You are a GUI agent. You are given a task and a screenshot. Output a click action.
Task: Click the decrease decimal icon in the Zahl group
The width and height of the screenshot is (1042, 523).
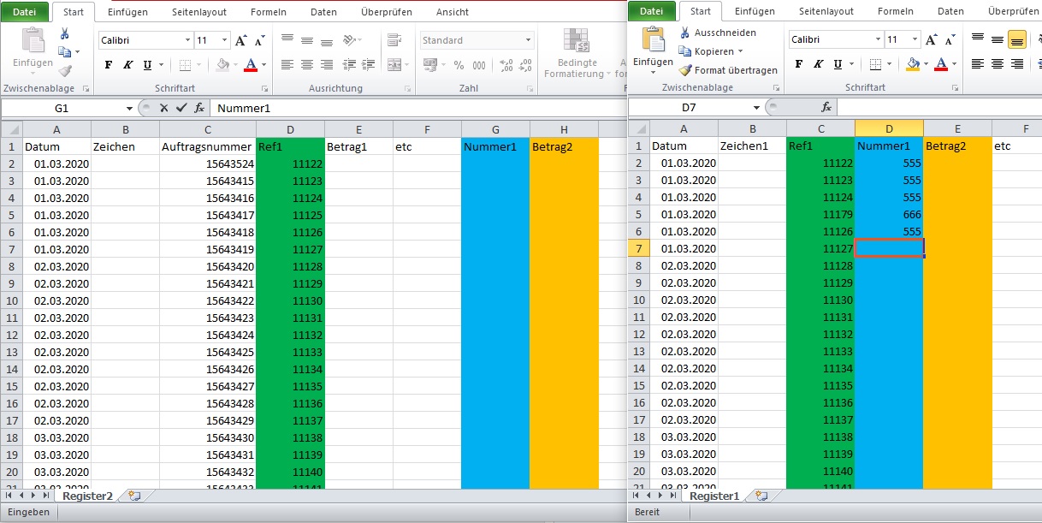point(526,65)
